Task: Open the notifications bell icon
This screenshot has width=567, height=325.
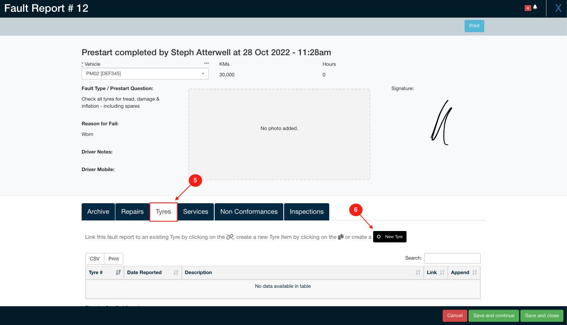Action: pyautogui.click(x=535, y=7)
